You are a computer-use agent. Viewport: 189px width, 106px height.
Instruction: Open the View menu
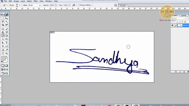[x=41, y=1]
